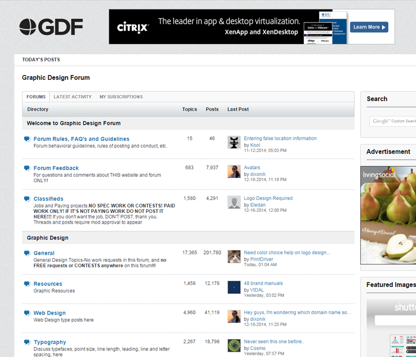View Eledan's profile link
The height and width of the screenshot is (357, 416).
pos(257,205)
